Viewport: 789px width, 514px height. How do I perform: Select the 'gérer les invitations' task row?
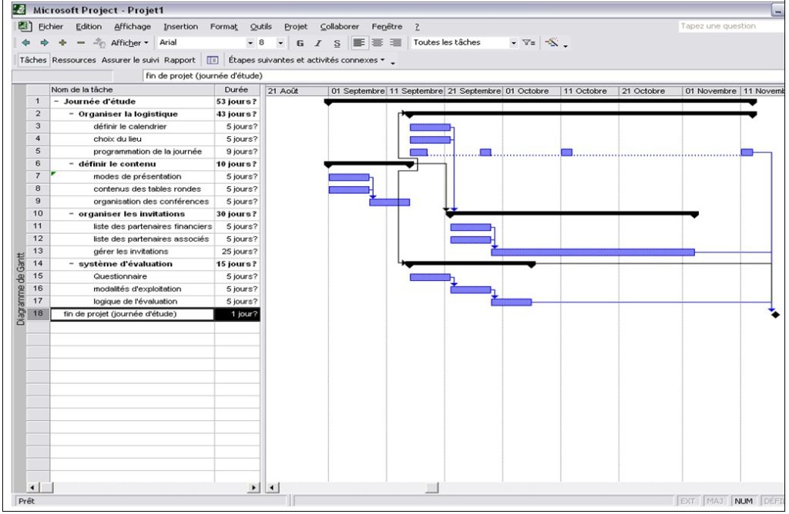coord(130,252)
